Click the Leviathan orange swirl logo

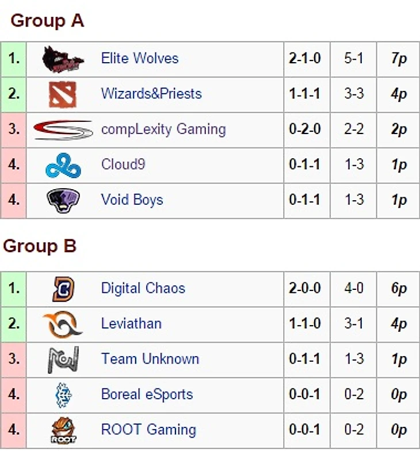coord(63,324)
